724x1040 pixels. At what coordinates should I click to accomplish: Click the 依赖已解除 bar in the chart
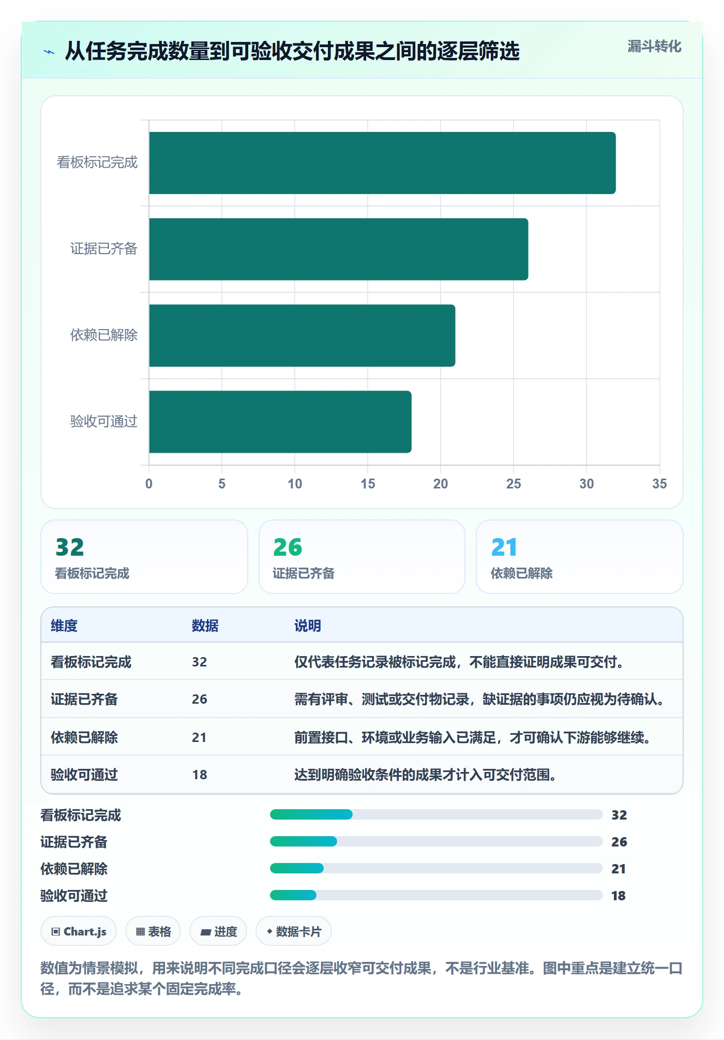(302, 335)
